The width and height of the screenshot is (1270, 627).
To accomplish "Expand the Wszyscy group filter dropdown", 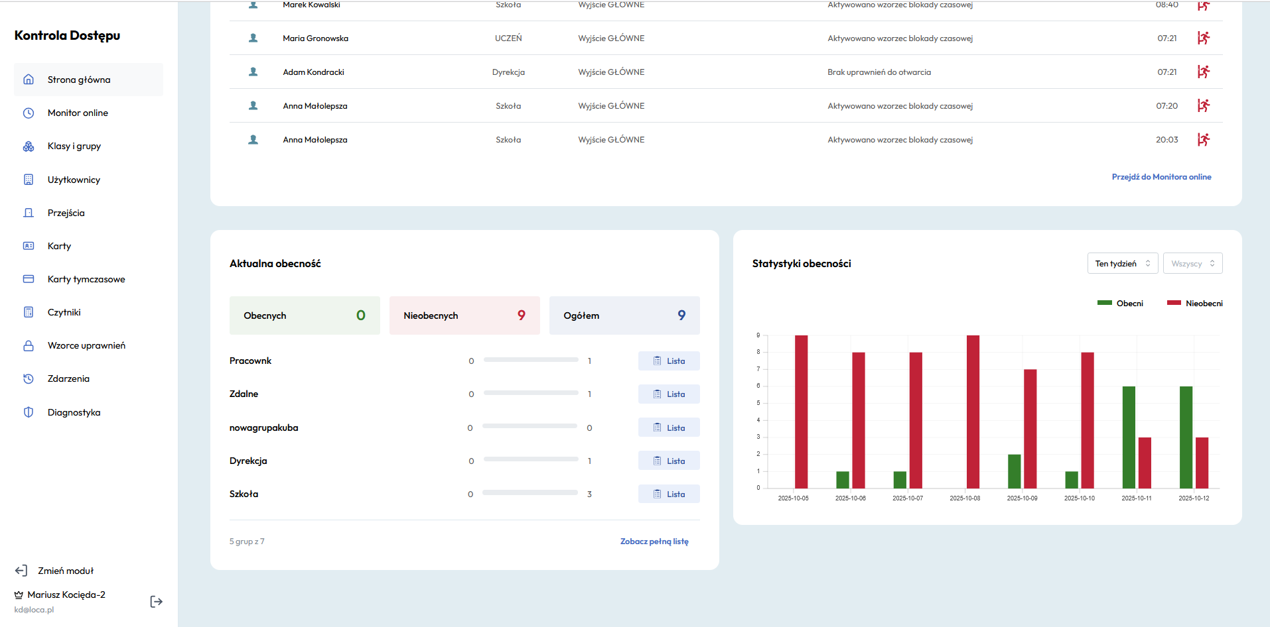I will tap(1192, 264).
